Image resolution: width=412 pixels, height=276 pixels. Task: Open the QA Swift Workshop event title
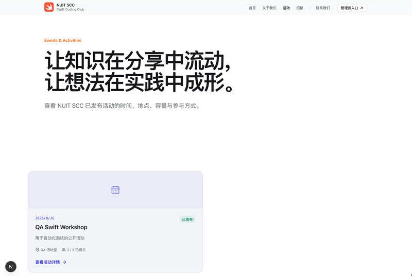point(61,227)
